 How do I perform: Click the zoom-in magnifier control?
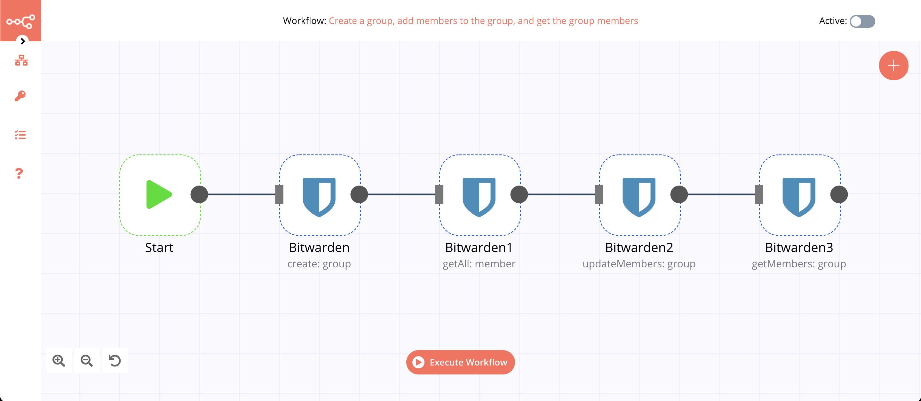59,361
